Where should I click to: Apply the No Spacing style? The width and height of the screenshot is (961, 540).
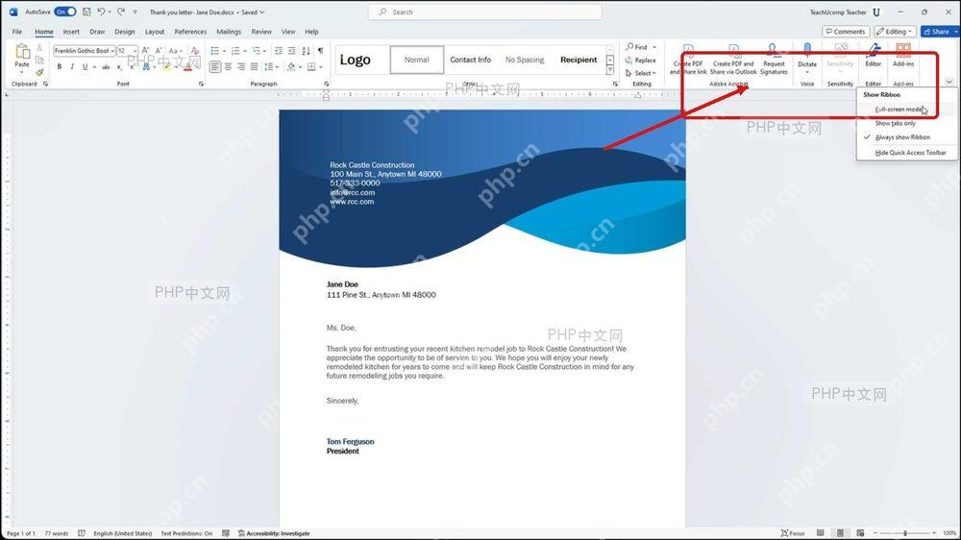[x=525, y=60]
